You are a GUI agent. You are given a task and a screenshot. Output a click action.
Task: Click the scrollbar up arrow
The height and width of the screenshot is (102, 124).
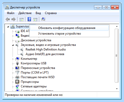(117, 26)
